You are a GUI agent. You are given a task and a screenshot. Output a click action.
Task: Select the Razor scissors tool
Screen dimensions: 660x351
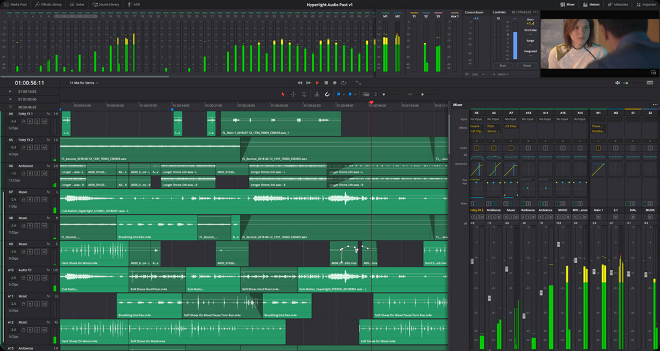click(317, 94)
